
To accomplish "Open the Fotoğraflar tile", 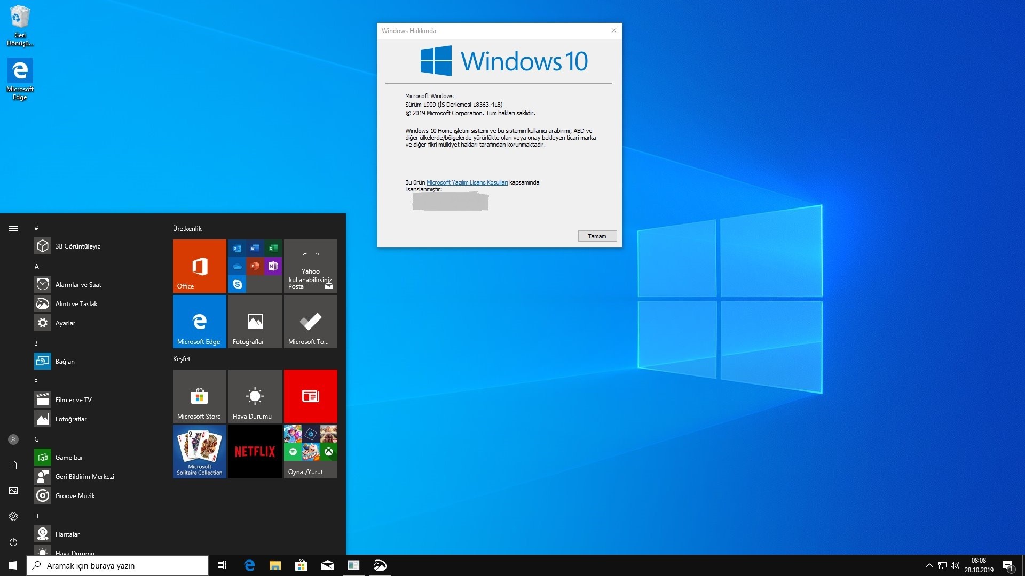I will [x=255, y=322].
